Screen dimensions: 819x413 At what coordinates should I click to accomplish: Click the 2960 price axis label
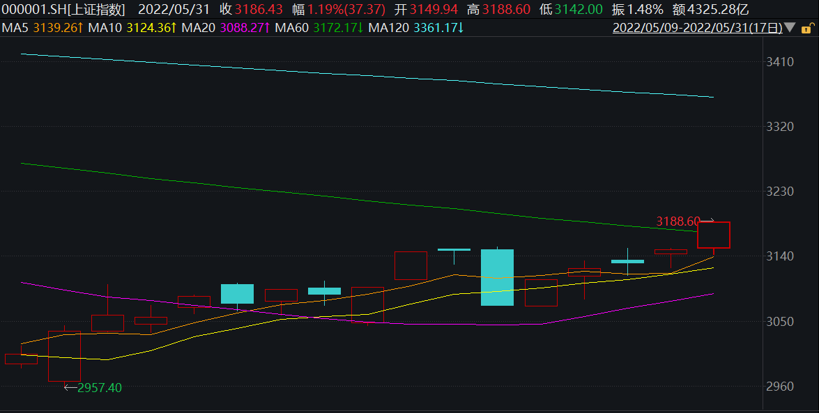tap(779, 387)
